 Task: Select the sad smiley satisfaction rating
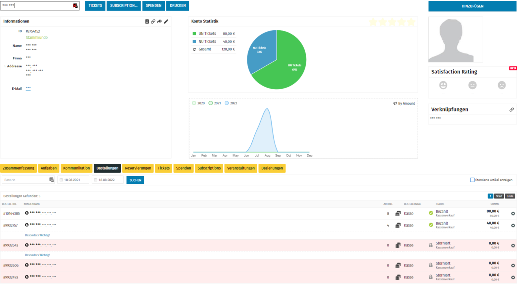click(501, 85)
